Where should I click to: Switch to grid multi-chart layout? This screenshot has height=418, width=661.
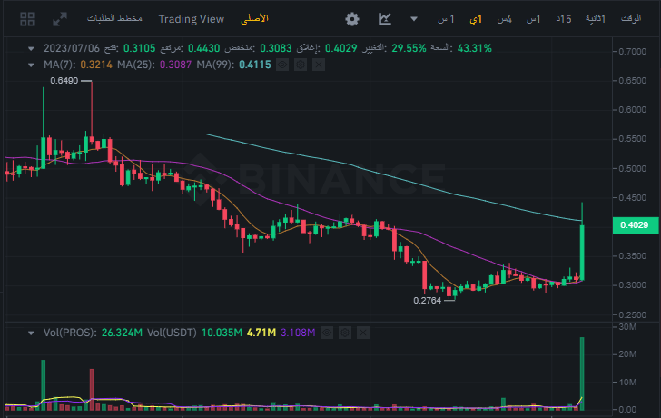point(27,19)
